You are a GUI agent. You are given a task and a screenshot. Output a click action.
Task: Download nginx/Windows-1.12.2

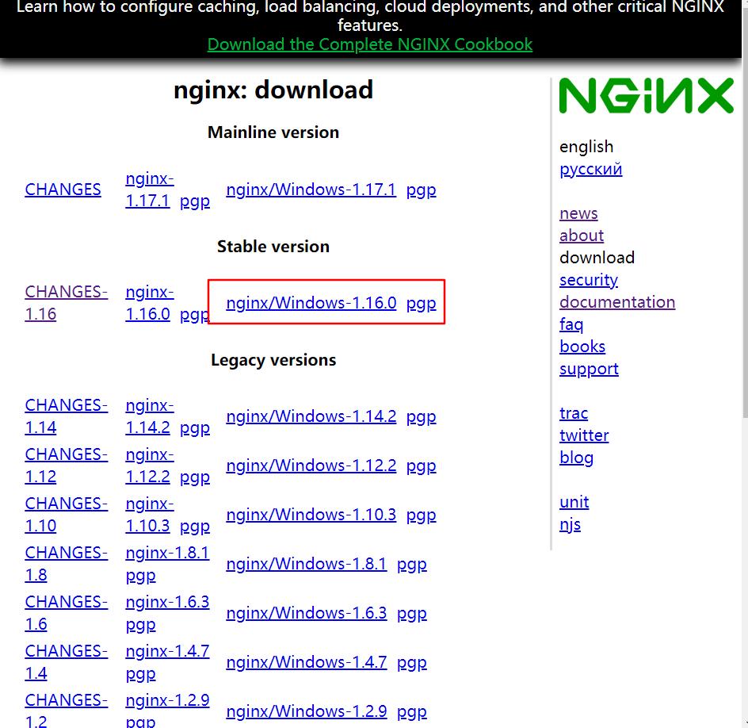(x=311, y=466)
